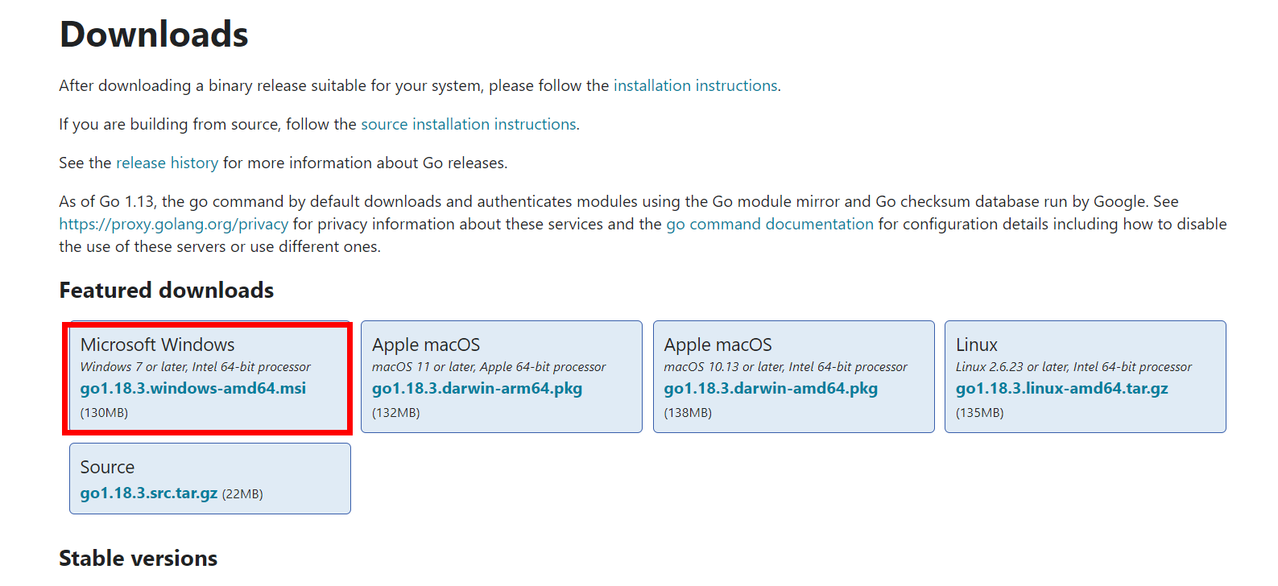Click Apple macOS title on the arm64 card
The image size is (1278, 586).
point(426,345)
